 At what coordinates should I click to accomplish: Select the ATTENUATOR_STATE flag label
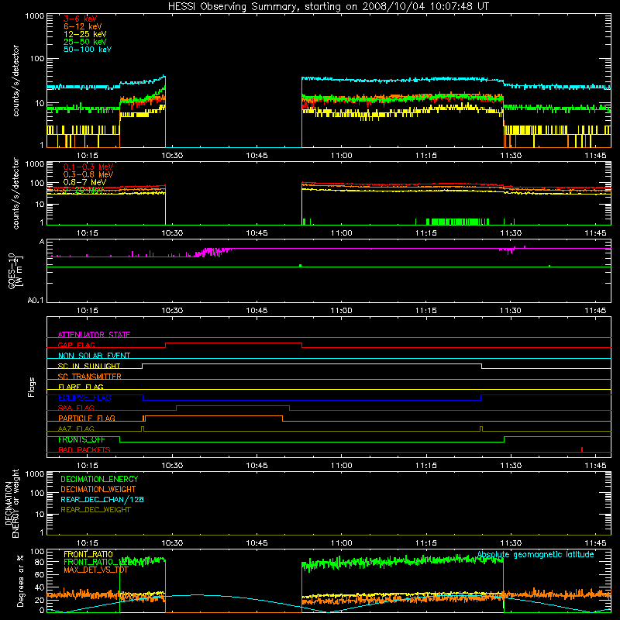click(x=94, y=335)
